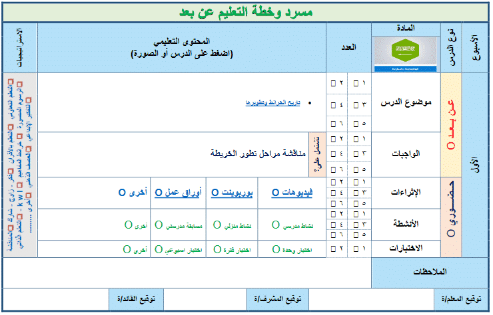Tick the التفكير الإبداعي strategy checkbox

(29, 100)
